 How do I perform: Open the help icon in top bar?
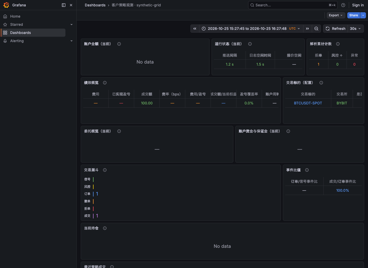[343, 5]
